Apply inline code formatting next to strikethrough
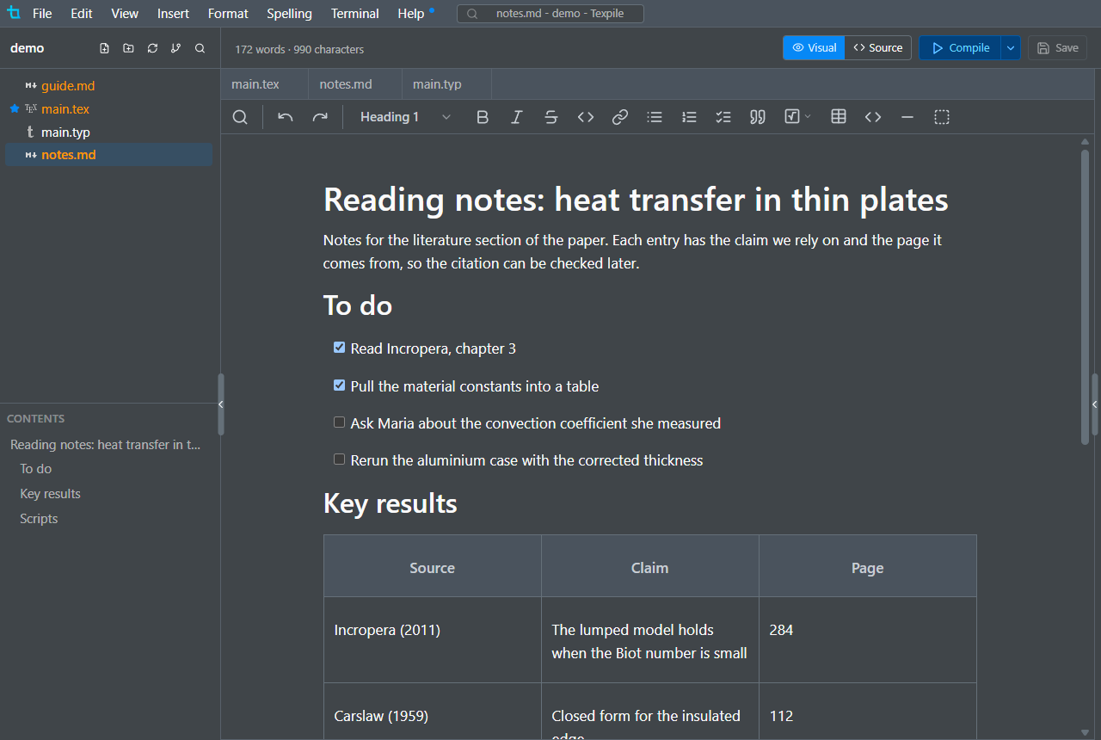This screenshot has height=740, width=1101. tap(586, 117)
